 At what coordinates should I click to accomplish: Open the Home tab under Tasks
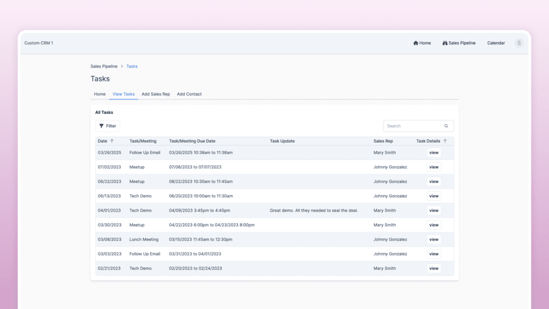tap(100, 94)
